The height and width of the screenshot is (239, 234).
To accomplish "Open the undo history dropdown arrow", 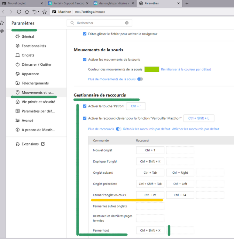I will [x=39, y=12].
